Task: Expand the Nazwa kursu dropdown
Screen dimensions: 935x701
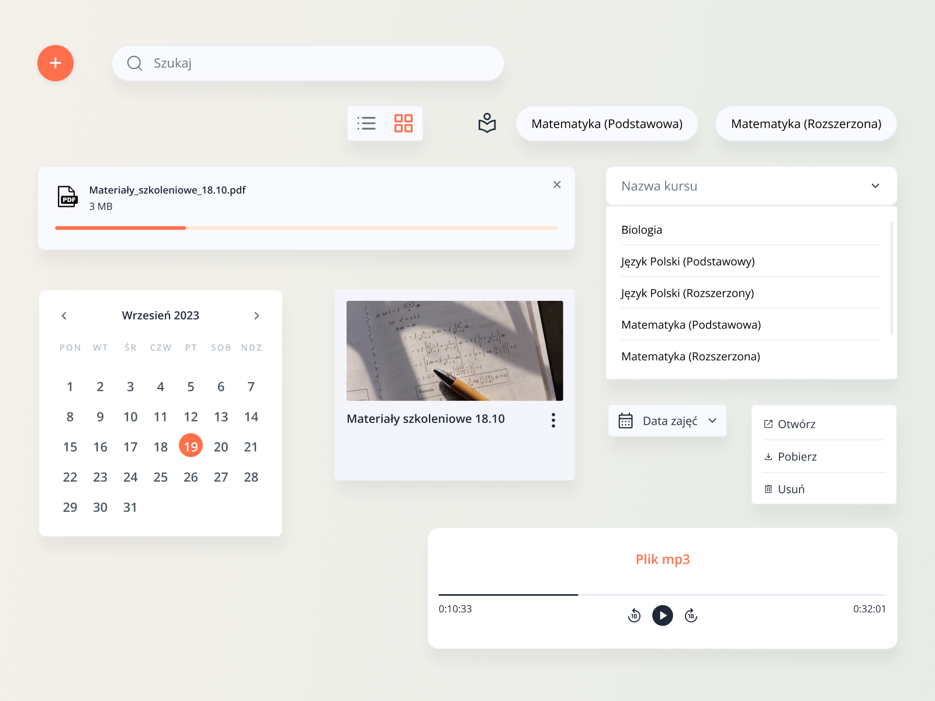Action: tap(875, 186)
